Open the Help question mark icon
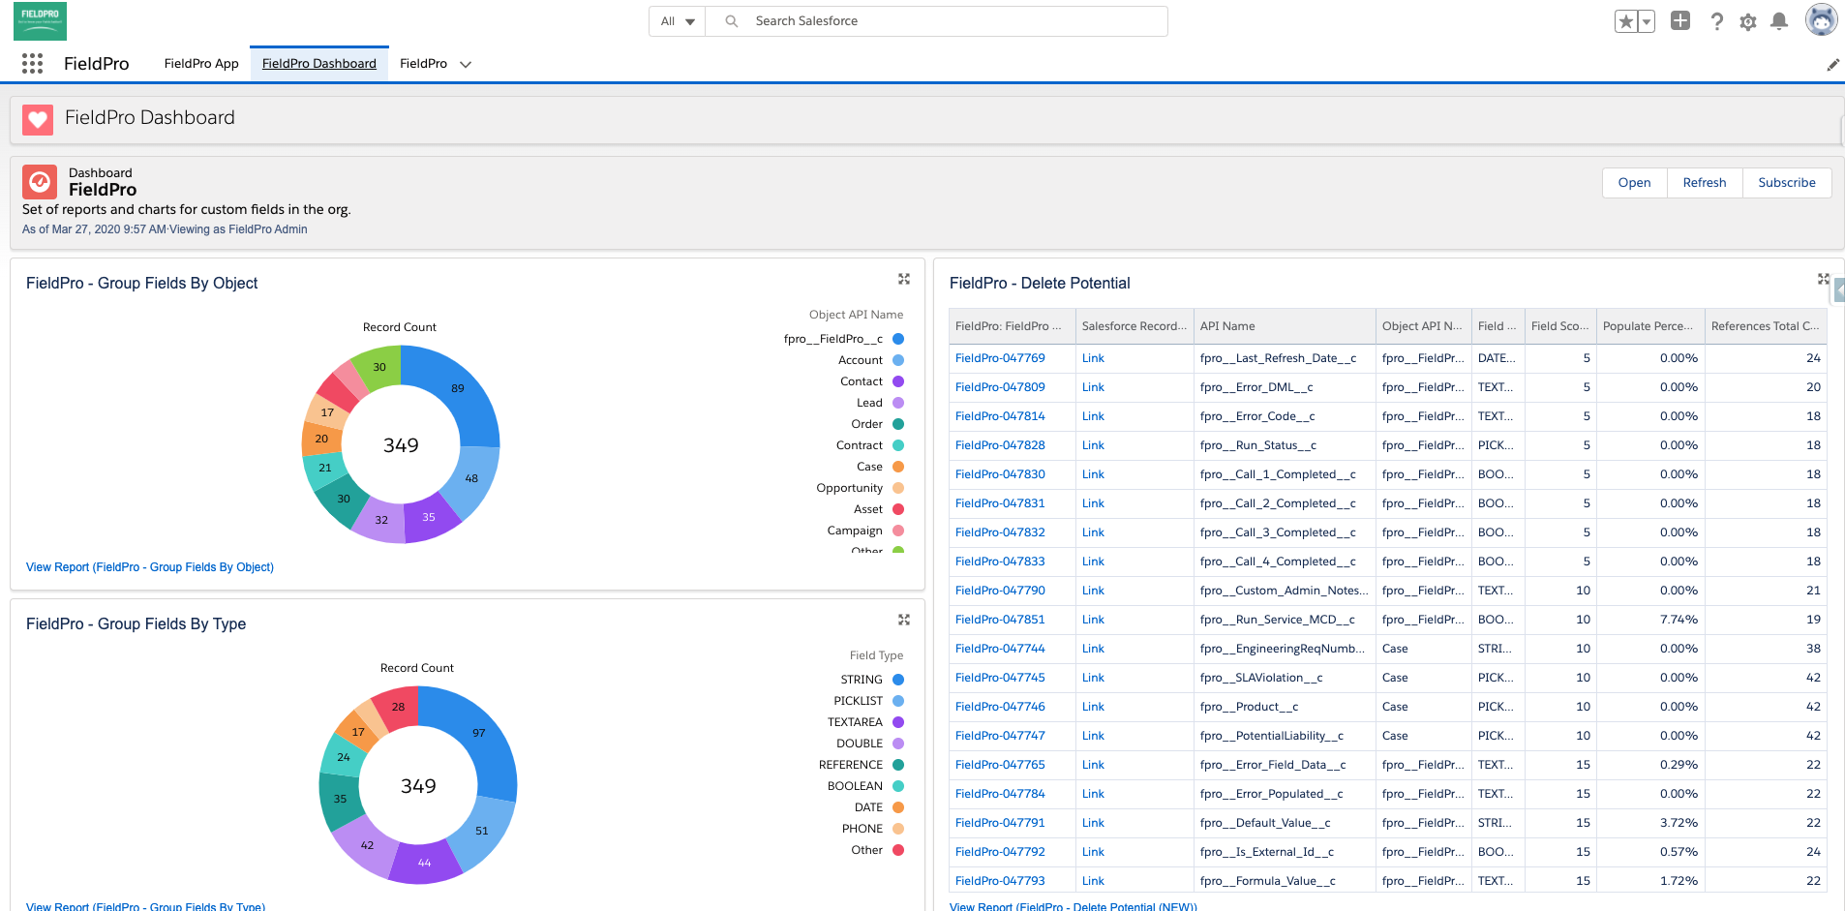 tap(1716, 21)
